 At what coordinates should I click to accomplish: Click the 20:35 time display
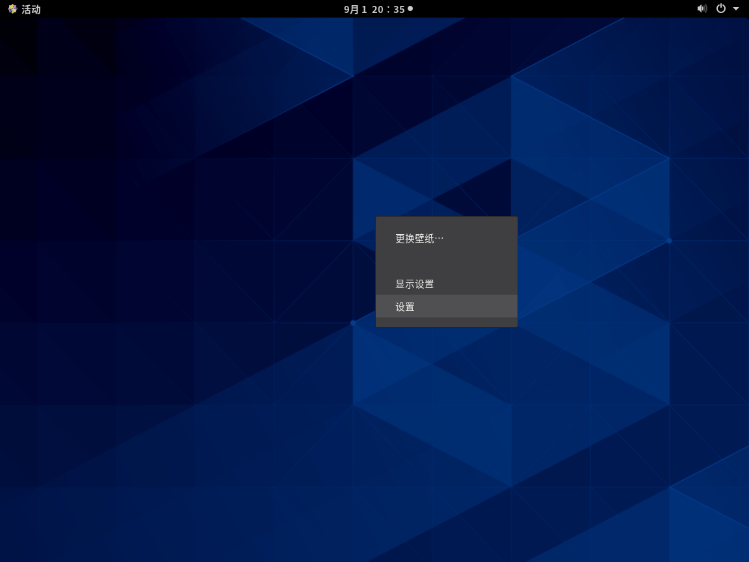pos(388,9)
